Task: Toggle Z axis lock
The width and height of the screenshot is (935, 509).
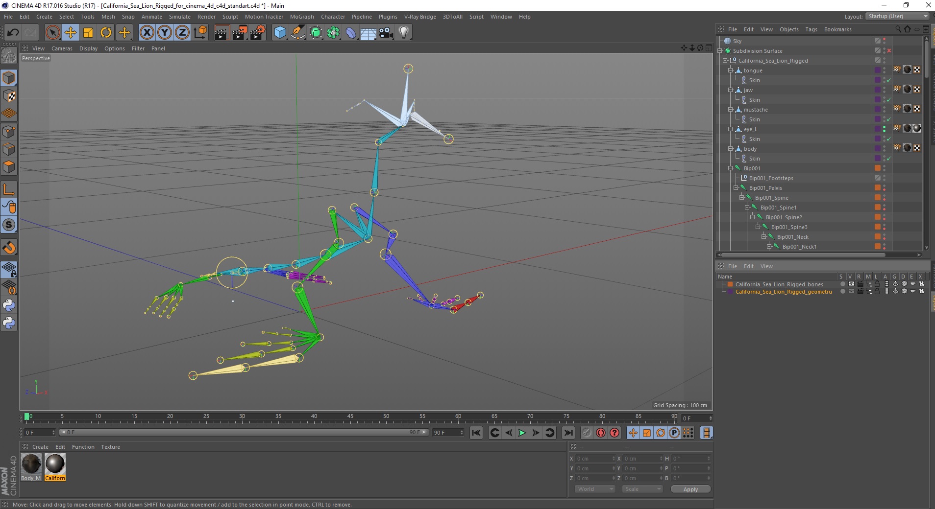Action: coord(182,33)
